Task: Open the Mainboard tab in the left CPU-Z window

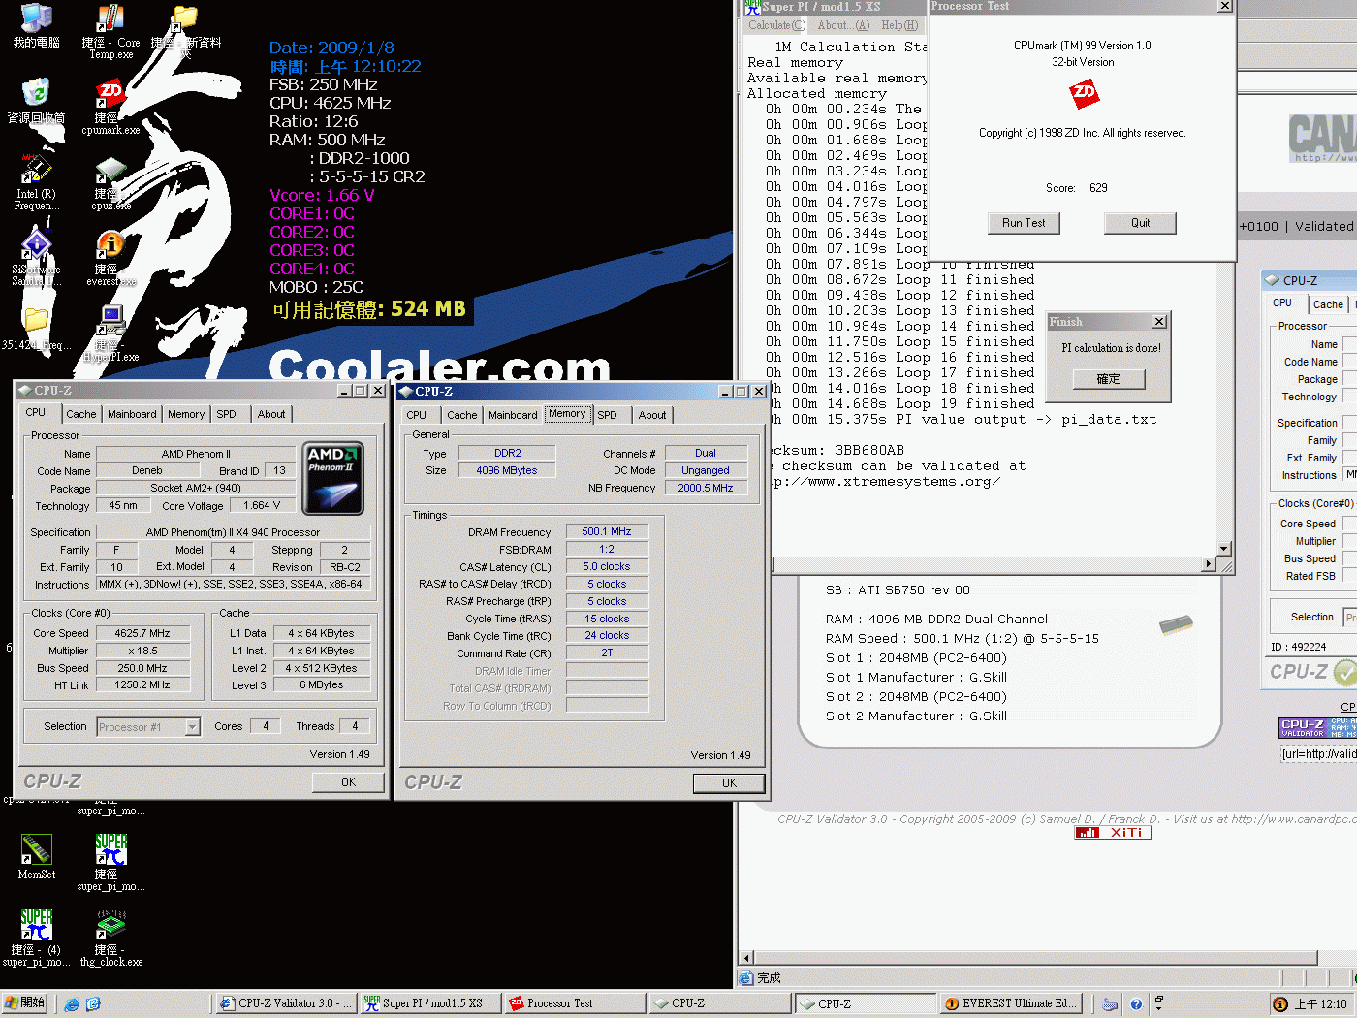Action: click(132, 414)
